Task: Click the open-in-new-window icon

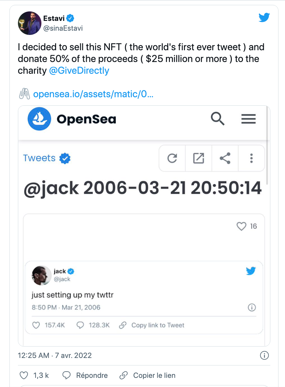Action: pyautogui.click(x=199, y=159)
